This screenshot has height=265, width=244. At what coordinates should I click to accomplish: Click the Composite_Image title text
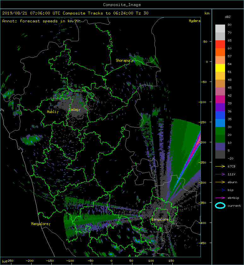pos(122,5)
